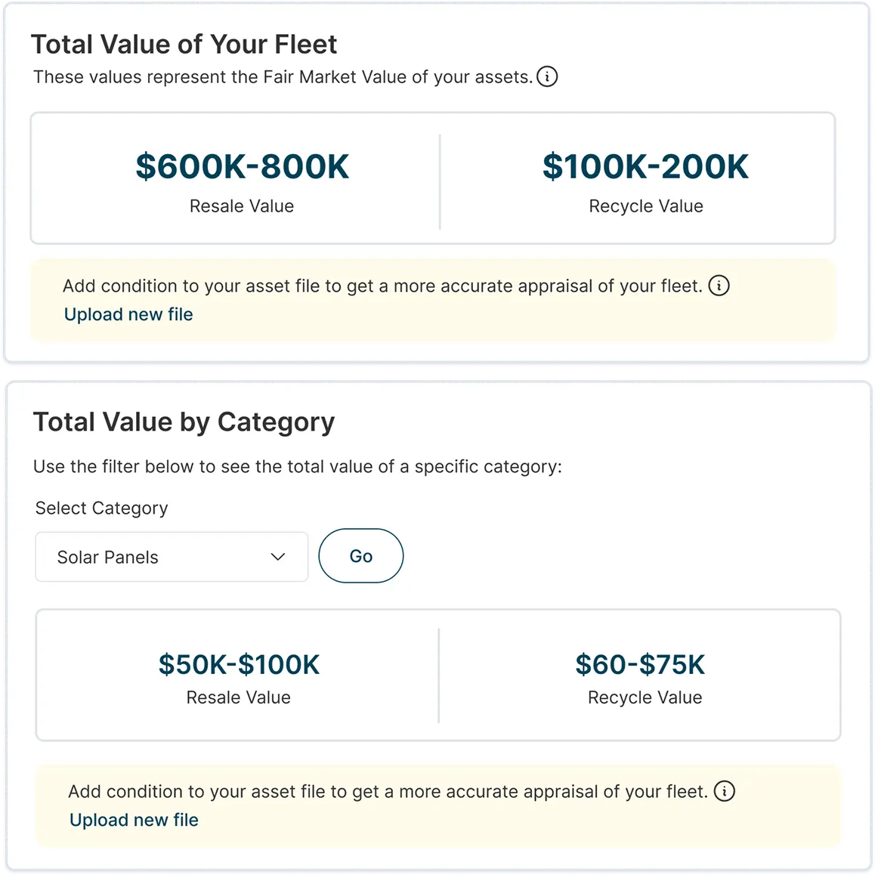Click Resale Value label under $50K-$100K
The height and width of the screenshot is (875, 875).
pyautogui.click(x=239, y=697)
